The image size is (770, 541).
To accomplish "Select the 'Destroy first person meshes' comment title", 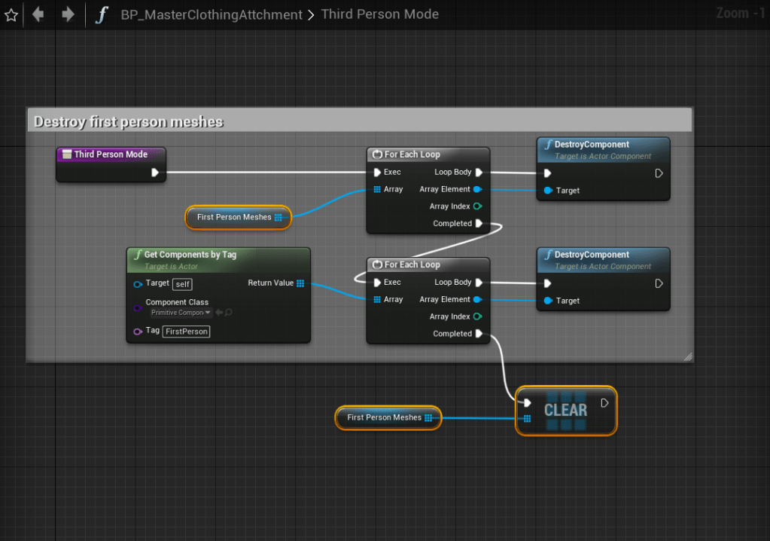I will 129,121.
